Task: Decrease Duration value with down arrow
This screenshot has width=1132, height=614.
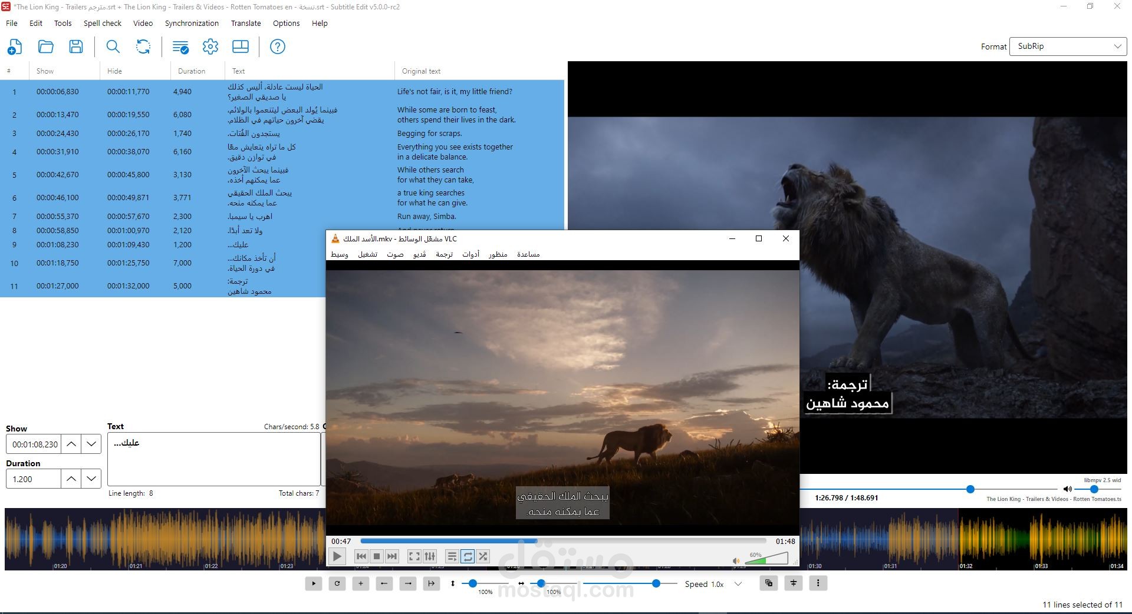Action: tap(91, 479)
